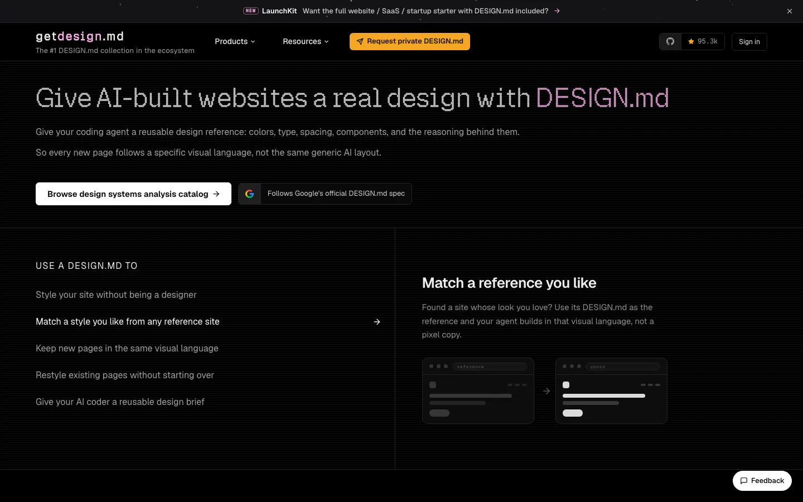Go to getdesign.md home logo
Viewport: 803px width, 502px height.
click(80, 36)
